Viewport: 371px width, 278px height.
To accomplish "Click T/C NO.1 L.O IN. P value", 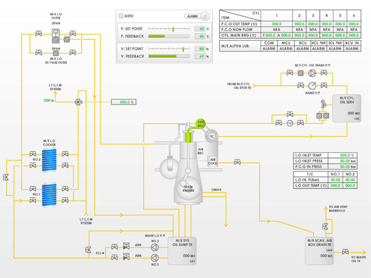I will (x=335, y=180).
